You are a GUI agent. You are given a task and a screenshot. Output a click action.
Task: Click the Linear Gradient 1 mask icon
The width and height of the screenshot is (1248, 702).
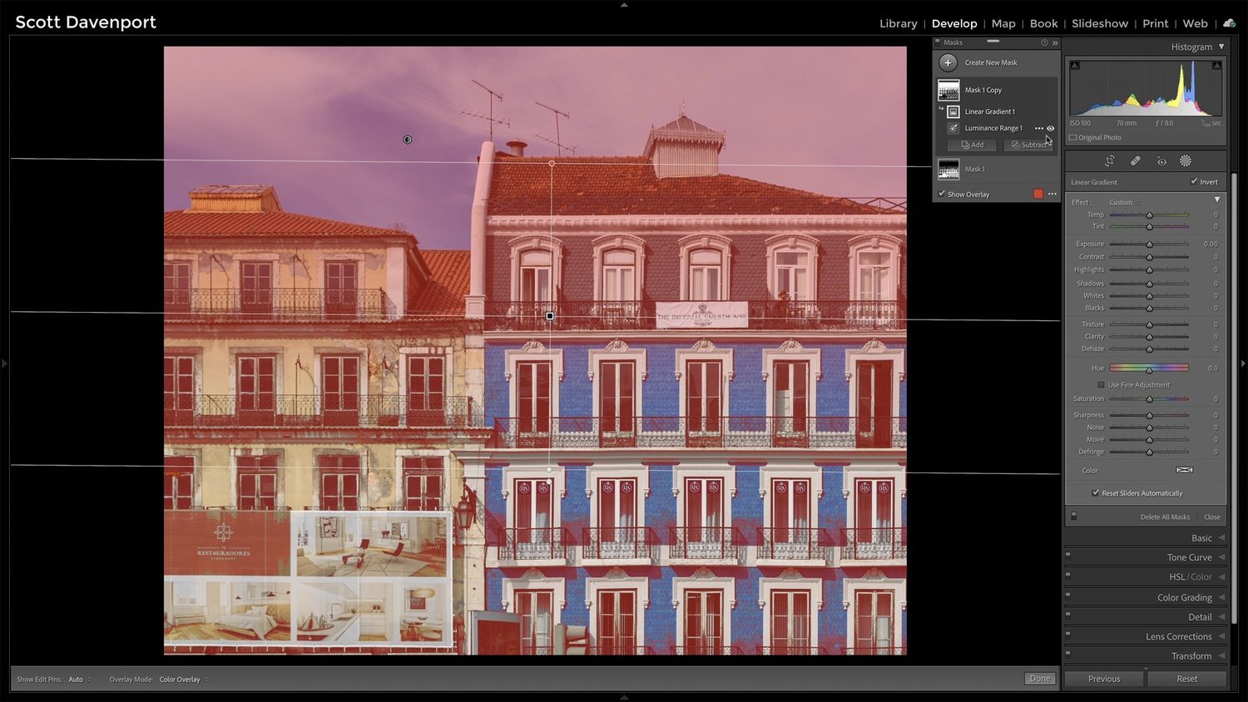coord(952,111)
